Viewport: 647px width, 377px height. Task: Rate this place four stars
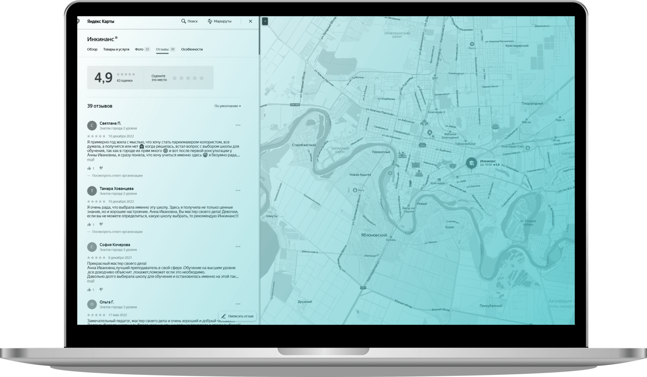(x=195, y=78)
